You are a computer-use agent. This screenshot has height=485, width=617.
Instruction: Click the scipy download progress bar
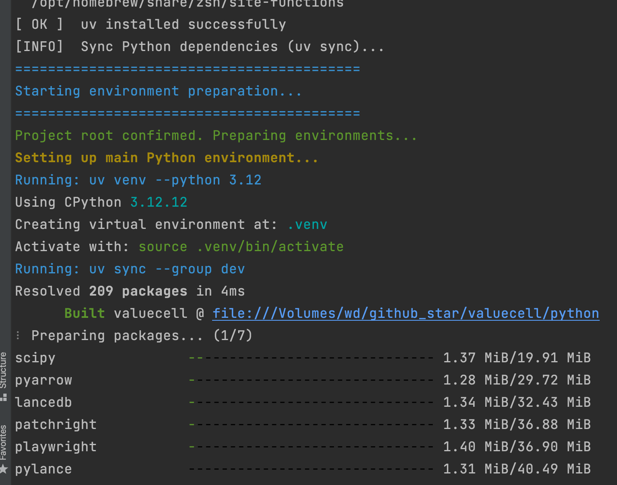pyautogui.click(x=311, y=358)
